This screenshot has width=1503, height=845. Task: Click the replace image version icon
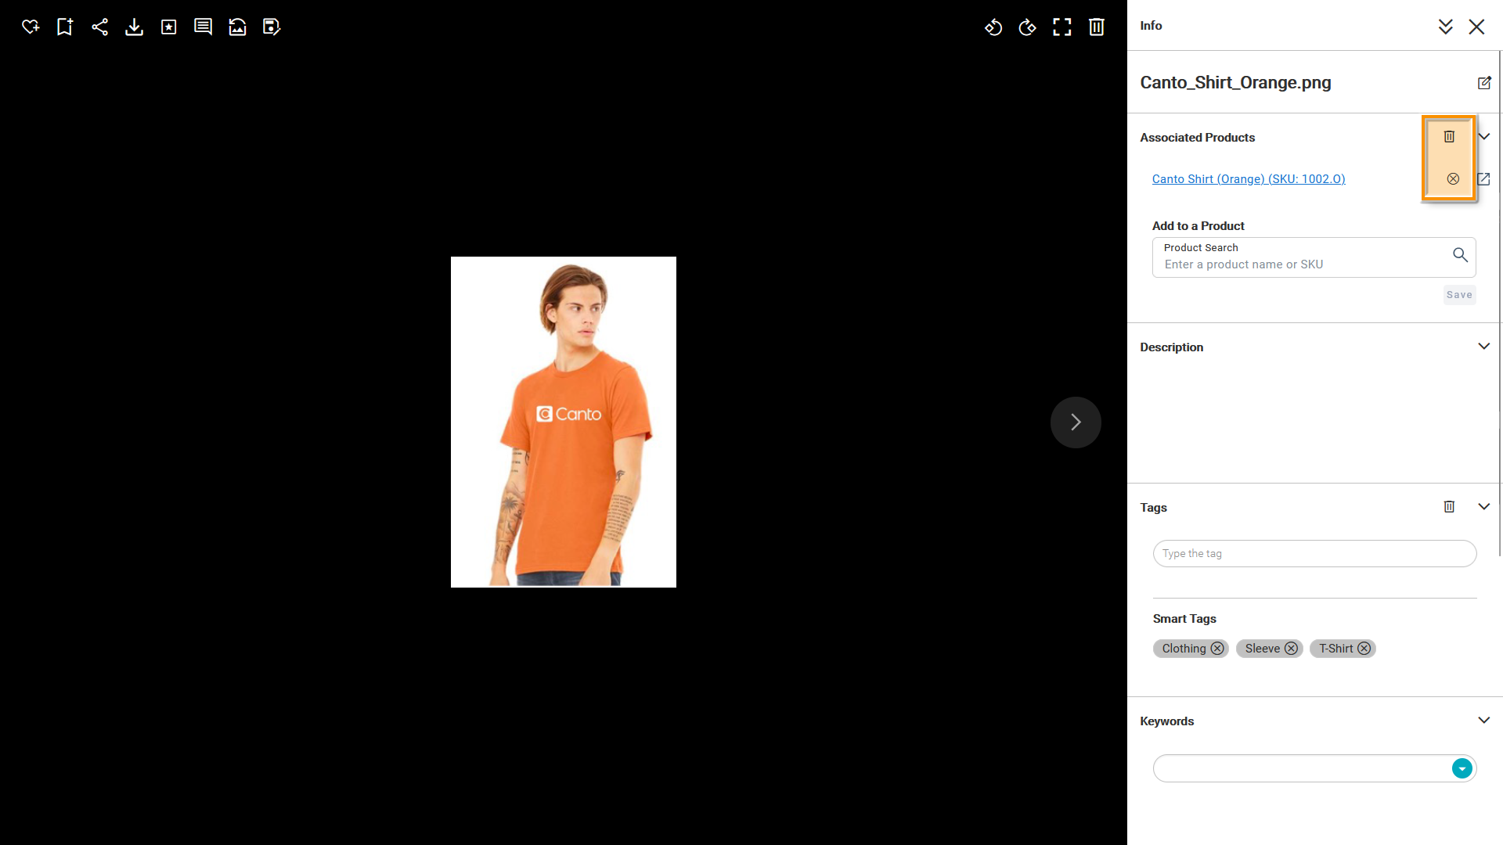237,27
